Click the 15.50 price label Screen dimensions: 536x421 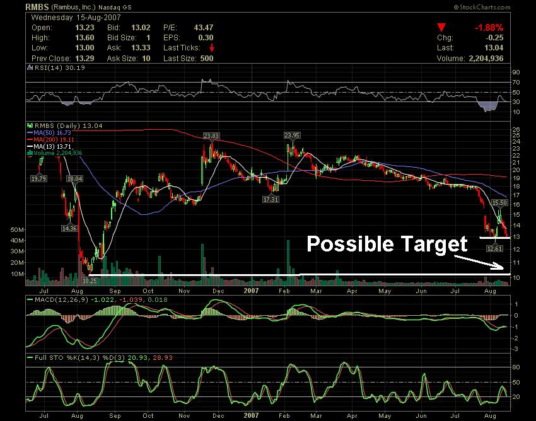499,203
